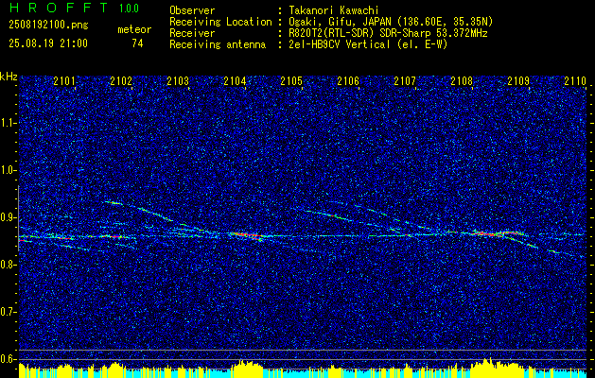Click the 1.1 frequency axis label
Image resolution: width=595 pixels, height=378 pixels.
[8, 123]
